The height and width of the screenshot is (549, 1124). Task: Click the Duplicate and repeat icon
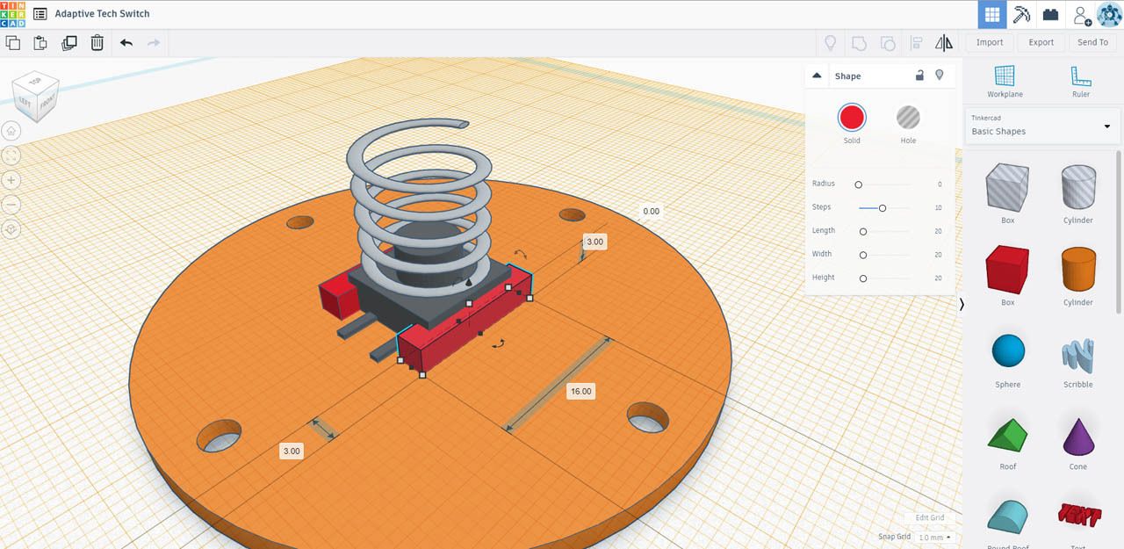[x=69, y=42]
